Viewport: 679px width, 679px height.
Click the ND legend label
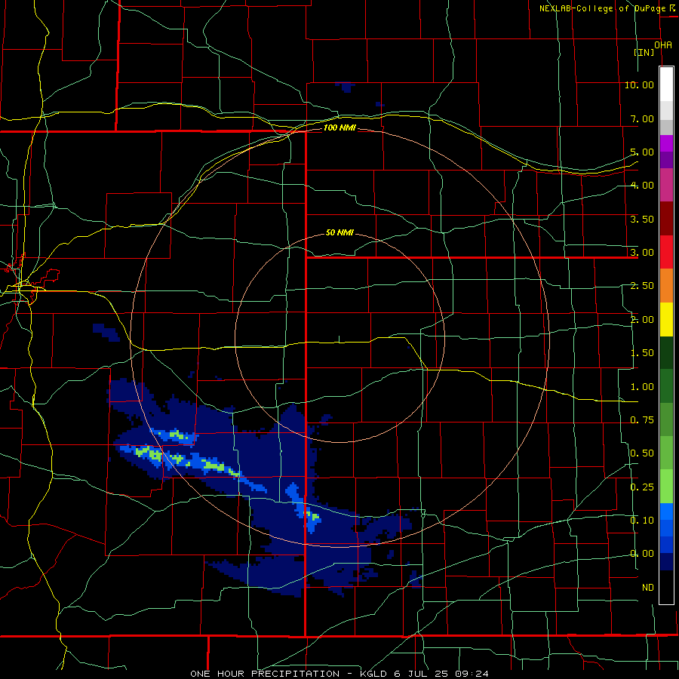648,588
